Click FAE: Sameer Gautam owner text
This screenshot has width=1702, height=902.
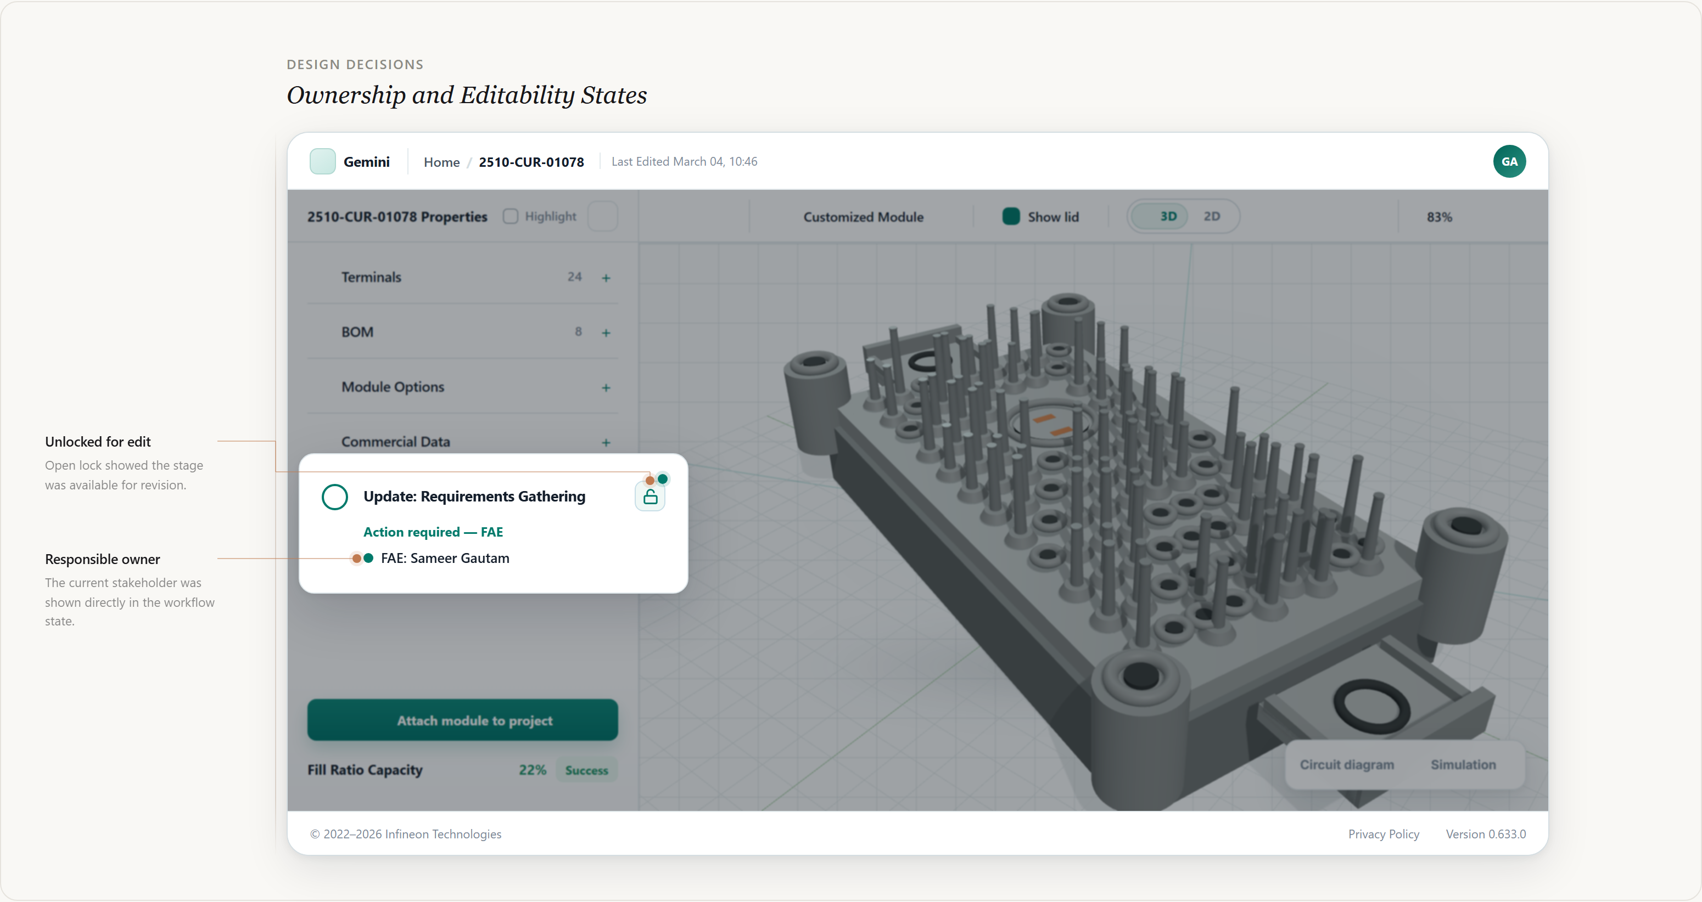pos(445,559)
